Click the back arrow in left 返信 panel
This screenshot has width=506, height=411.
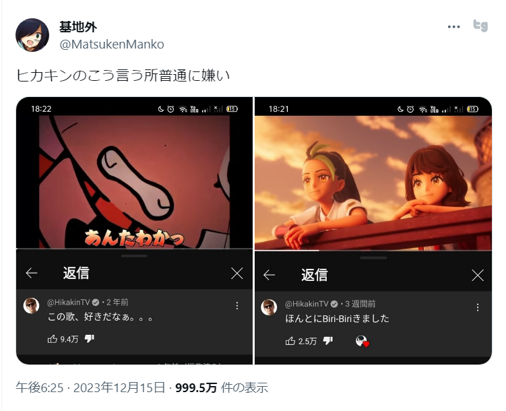click(31, 273)
